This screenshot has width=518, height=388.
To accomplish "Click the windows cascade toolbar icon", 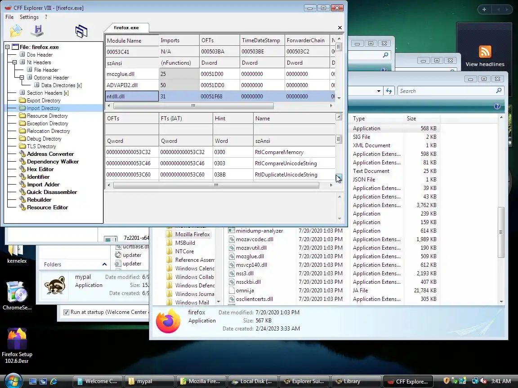I will pyautogui.click(x=81, y=31).
